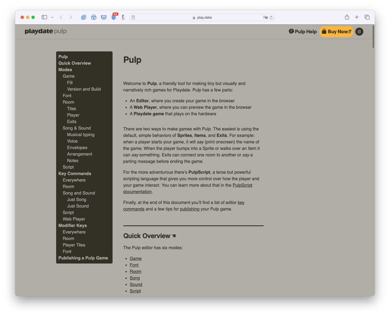
Task: Open Just Sound in sidebar
Action: pyautogui.click(x=78, y=206)
